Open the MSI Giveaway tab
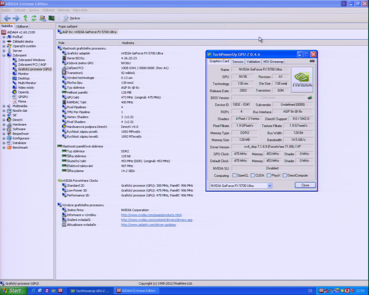Image resolution: width=369 pixels, height=295 pixels. pyautogui.click(x=273, y=61)
